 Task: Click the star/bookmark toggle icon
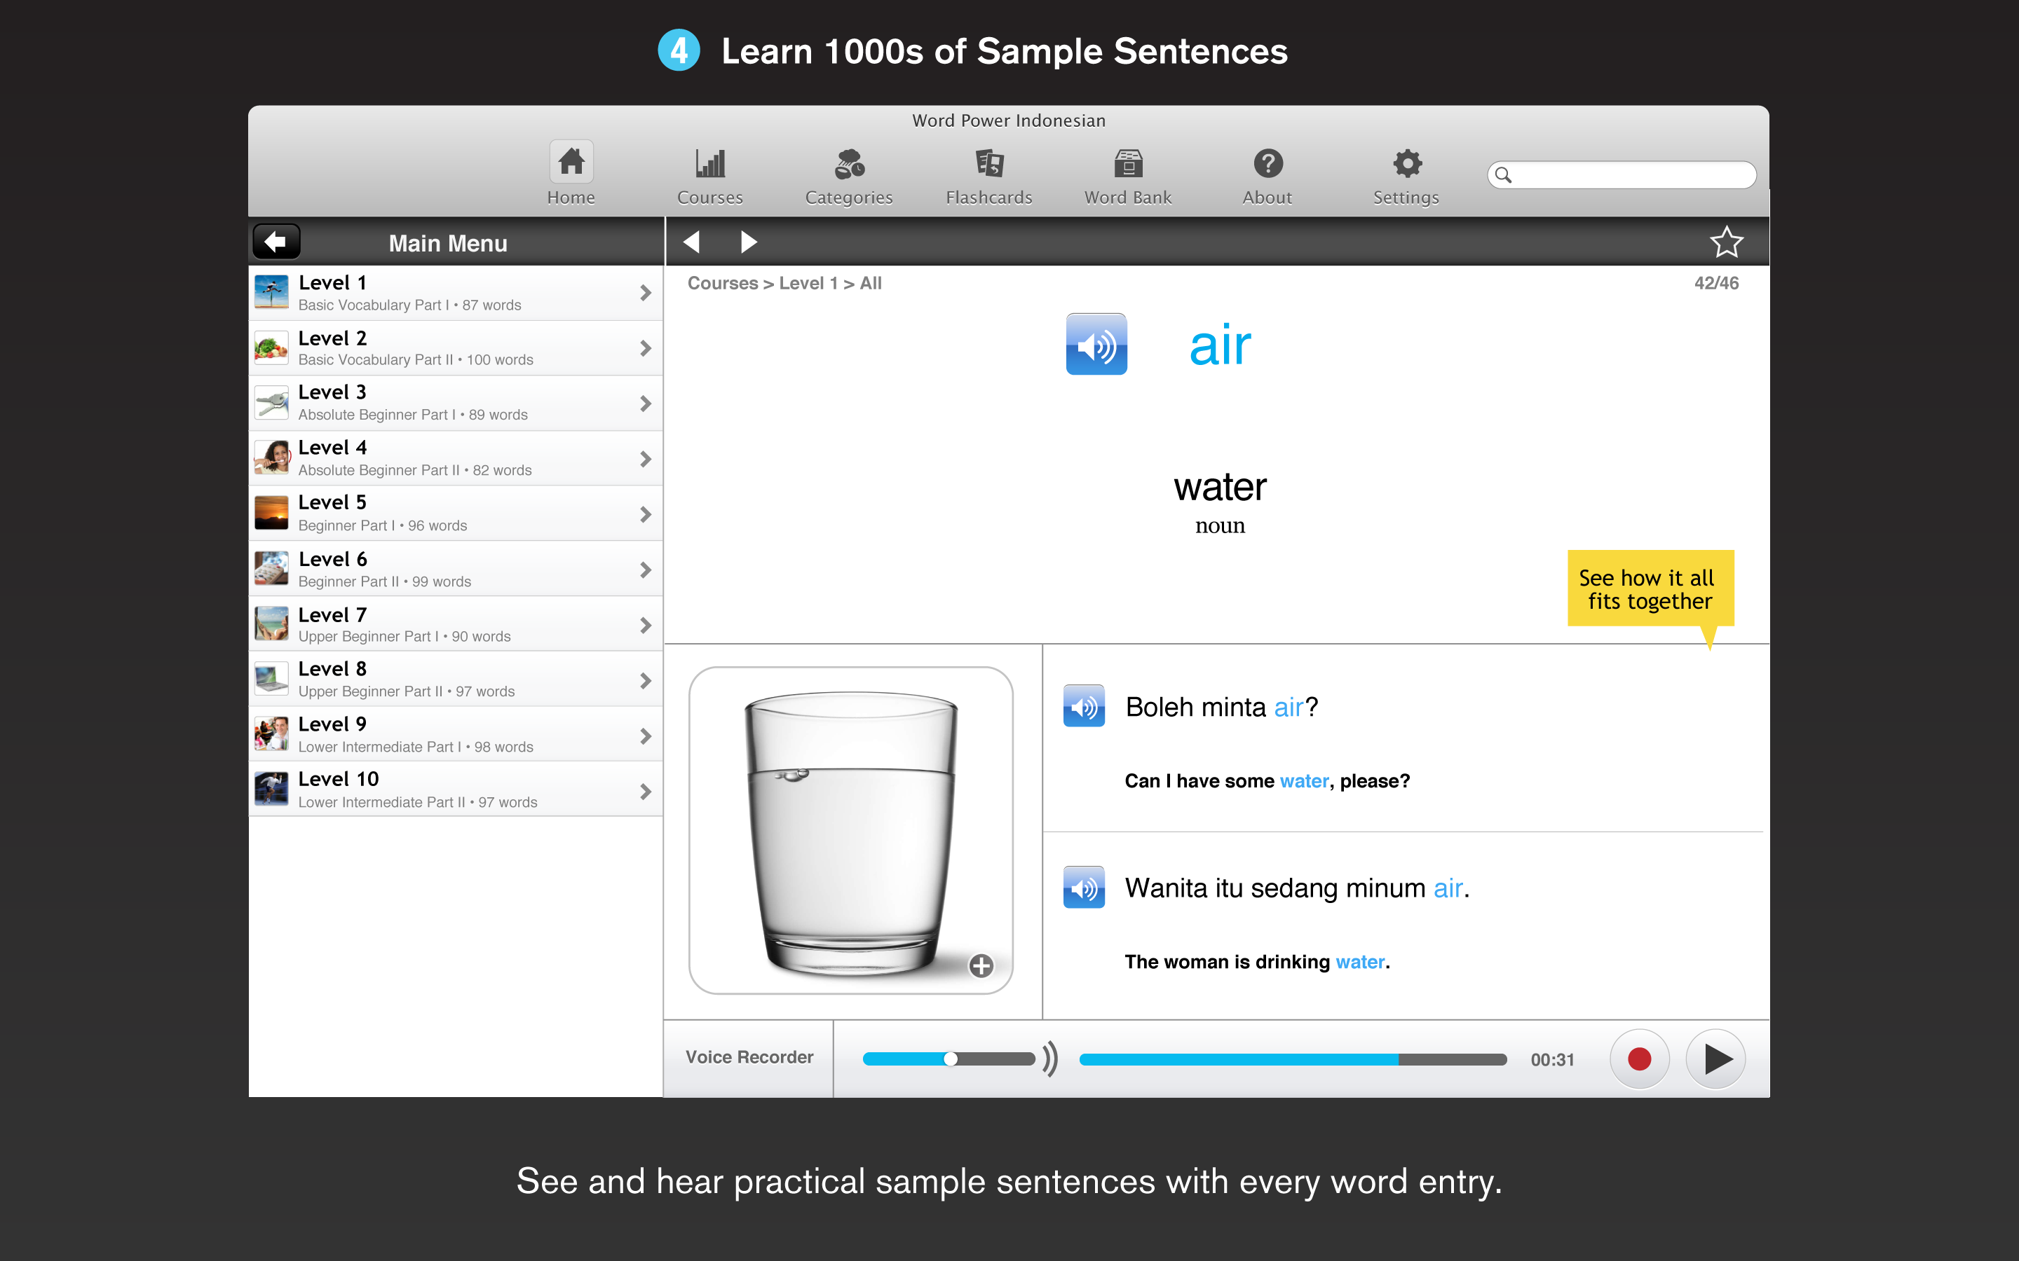coord(1727,242)
